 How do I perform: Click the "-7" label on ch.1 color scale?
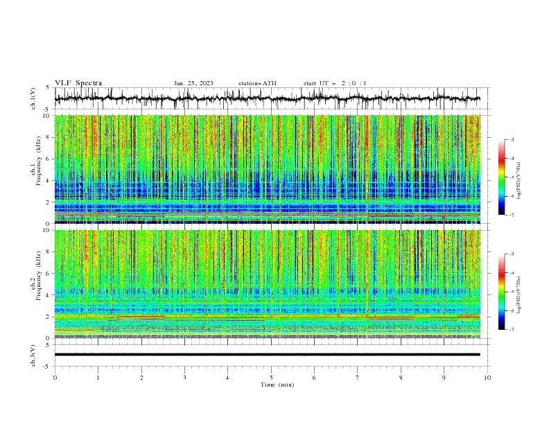tap(512, 215)
